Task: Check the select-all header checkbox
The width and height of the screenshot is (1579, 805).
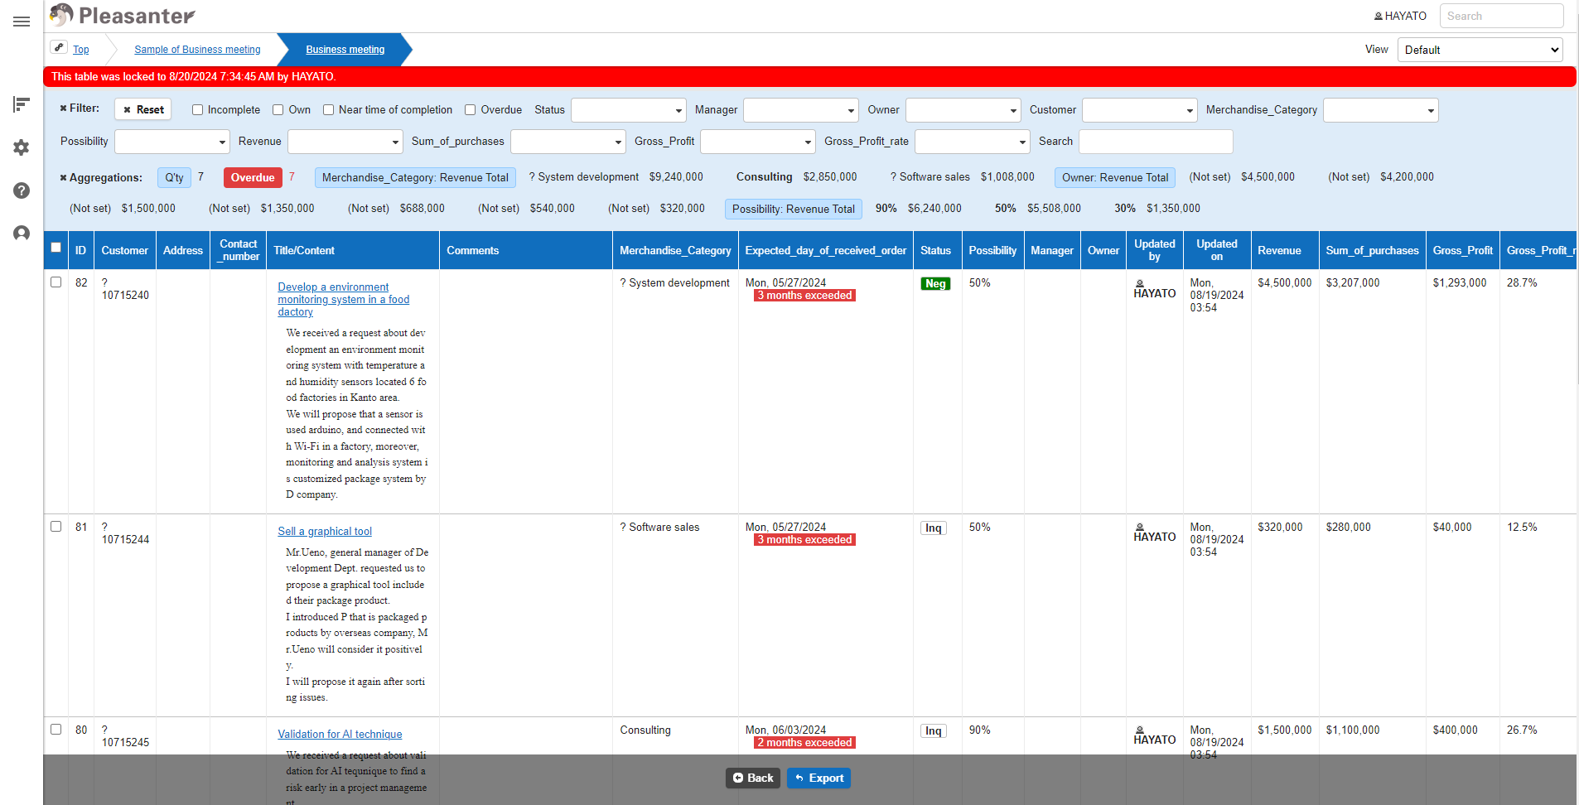Action: [56, 247]
